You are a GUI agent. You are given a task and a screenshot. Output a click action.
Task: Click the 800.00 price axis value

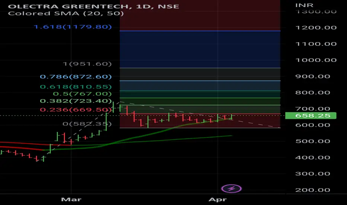pyautogui.click(x=313, y=92)
